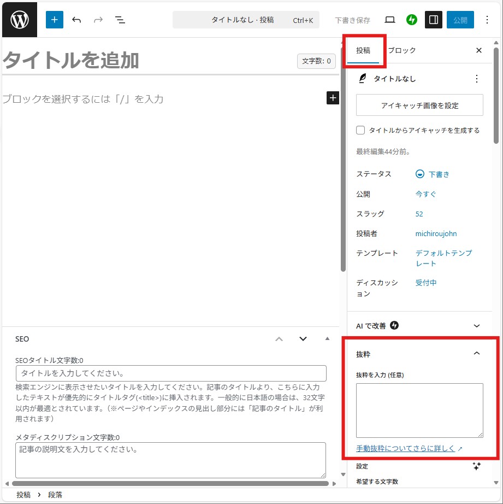Click the SEOタイトル input field

point(171,373)
